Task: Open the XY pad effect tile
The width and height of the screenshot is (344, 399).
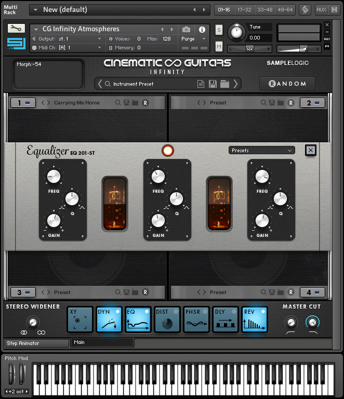Action: tap(80, 320)
